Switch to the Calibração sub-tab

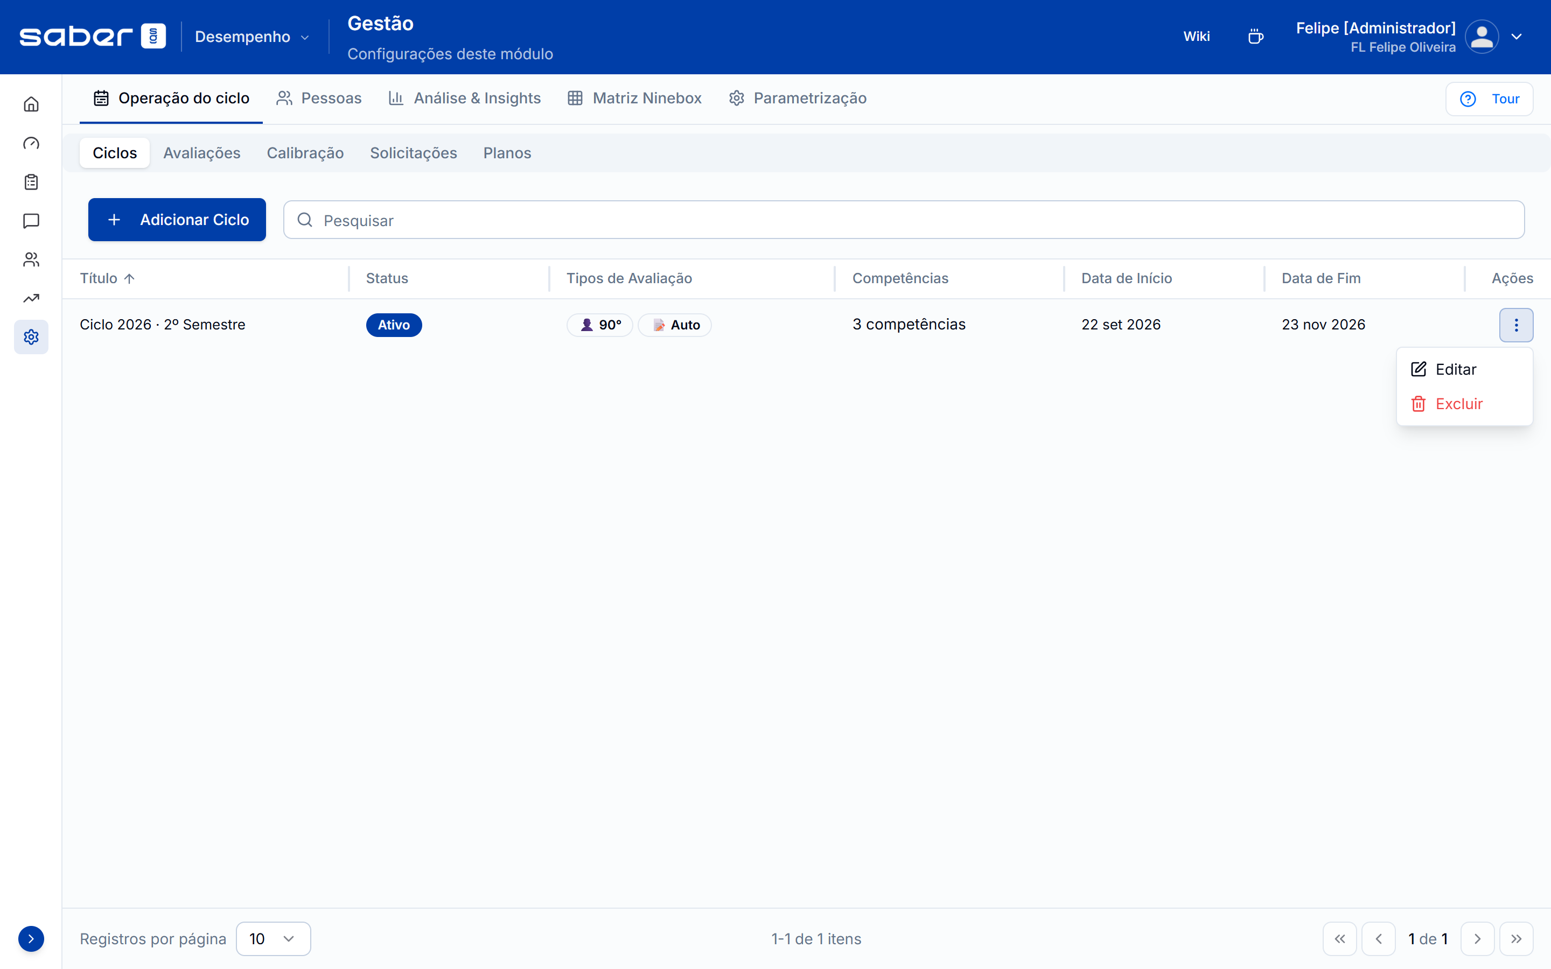[x=305, y=152]
